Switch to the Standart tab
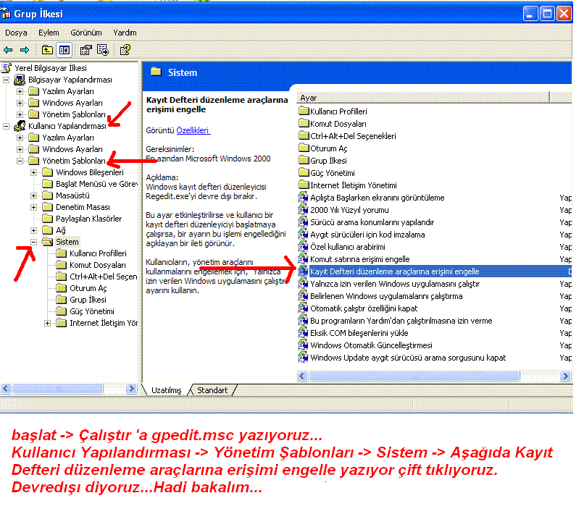Screen dimensions: 584x514 (x=212, y=390)
